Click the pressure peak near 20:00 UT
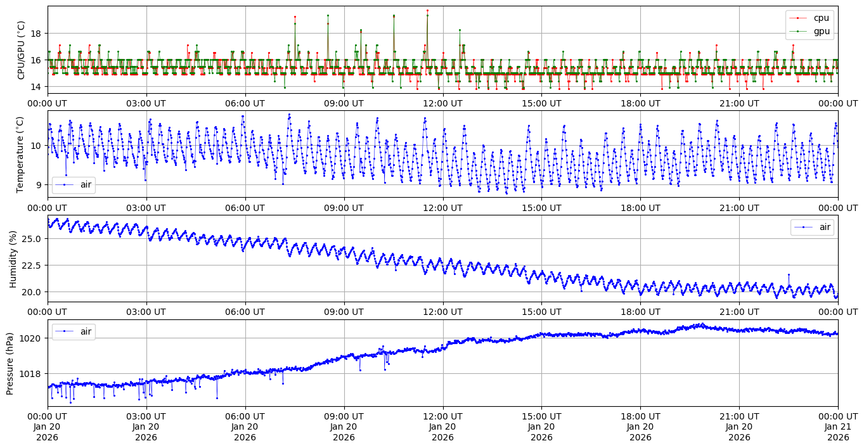This screenshot has height=448, width=864. pyautogui.click(x=701, y=324)
